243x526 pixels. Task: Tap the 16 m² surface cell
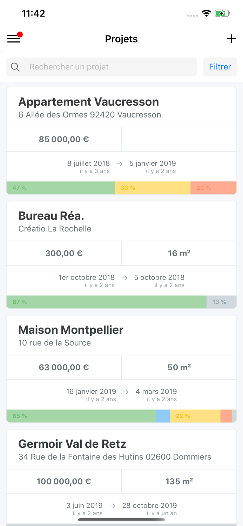179,253
